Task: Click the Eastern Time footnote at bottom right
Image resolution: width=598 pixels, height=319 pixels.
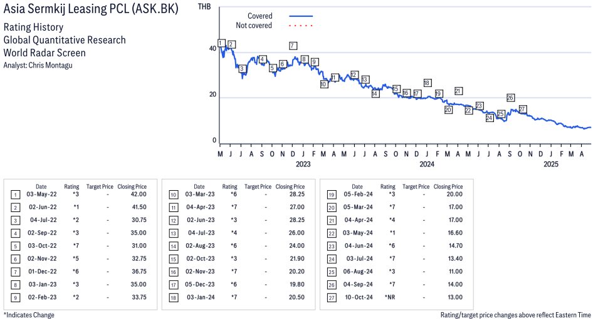Action: click(516, 315)
